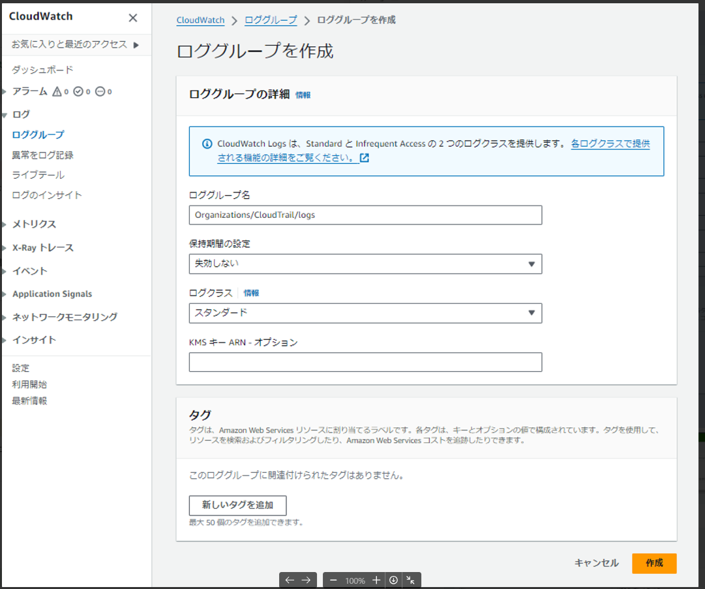The width and height of the screenshot is (705, 589).
Task: Click the in-alarm triangle icon
Action: tap(57, 92)
